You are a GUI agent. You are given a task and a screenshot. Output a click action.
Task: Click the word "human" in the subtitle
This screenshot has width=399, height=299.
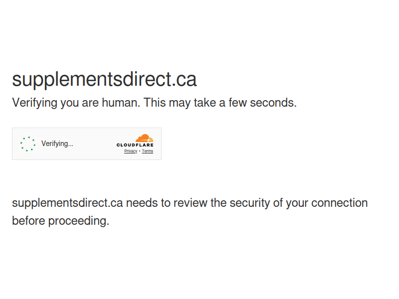(121, 103)
